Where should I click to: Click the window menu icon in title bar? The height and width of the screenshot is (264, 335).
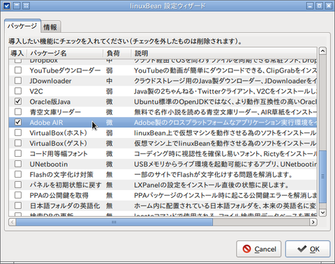7,6
